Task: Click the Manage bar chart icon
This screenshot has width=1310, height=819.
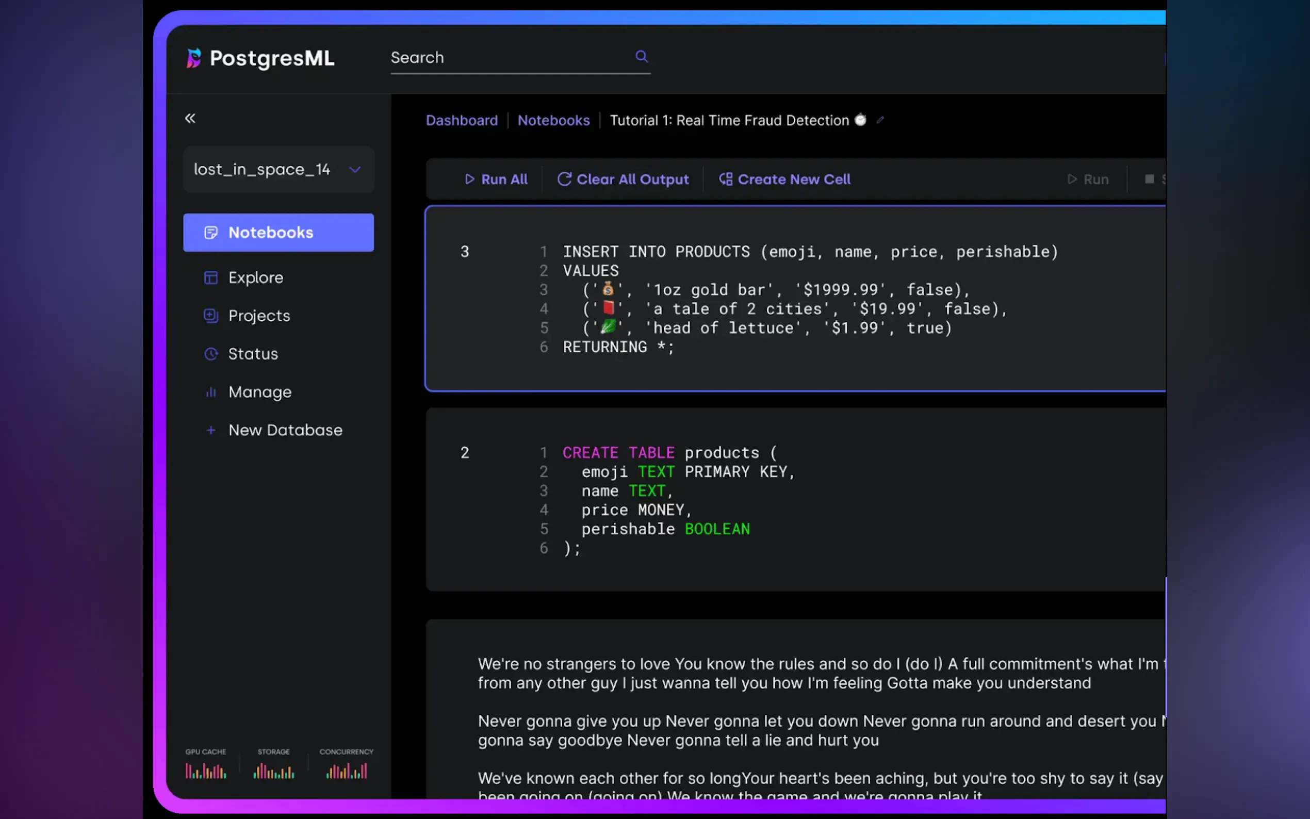Action: 210,392
